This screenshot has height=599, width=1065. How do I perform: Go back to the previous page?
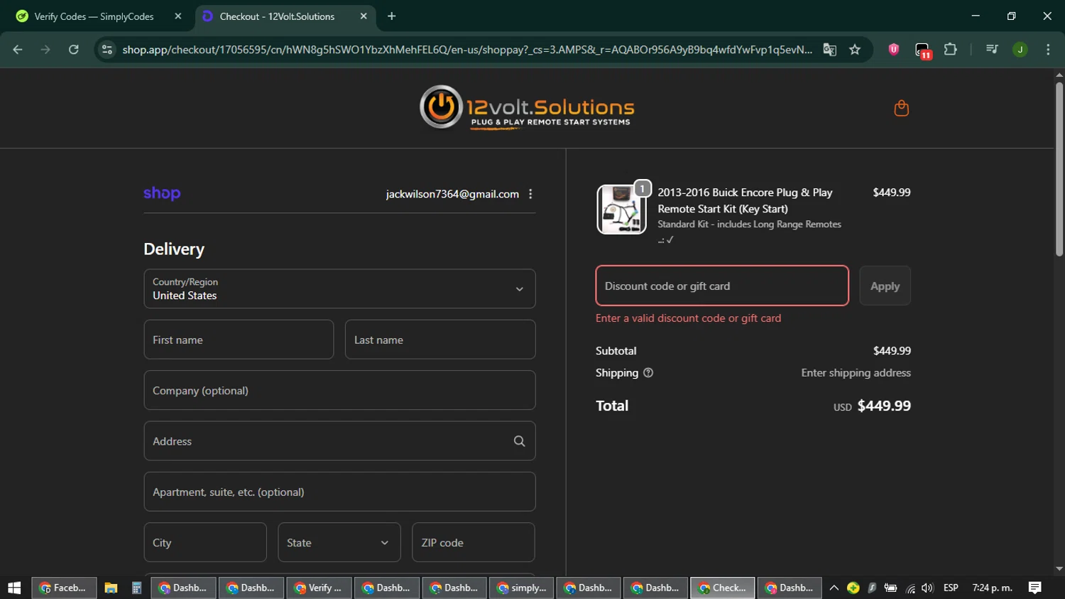18,49
